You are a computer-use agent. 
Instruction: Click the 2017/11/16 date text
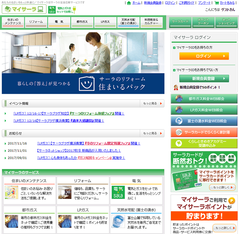17,143
